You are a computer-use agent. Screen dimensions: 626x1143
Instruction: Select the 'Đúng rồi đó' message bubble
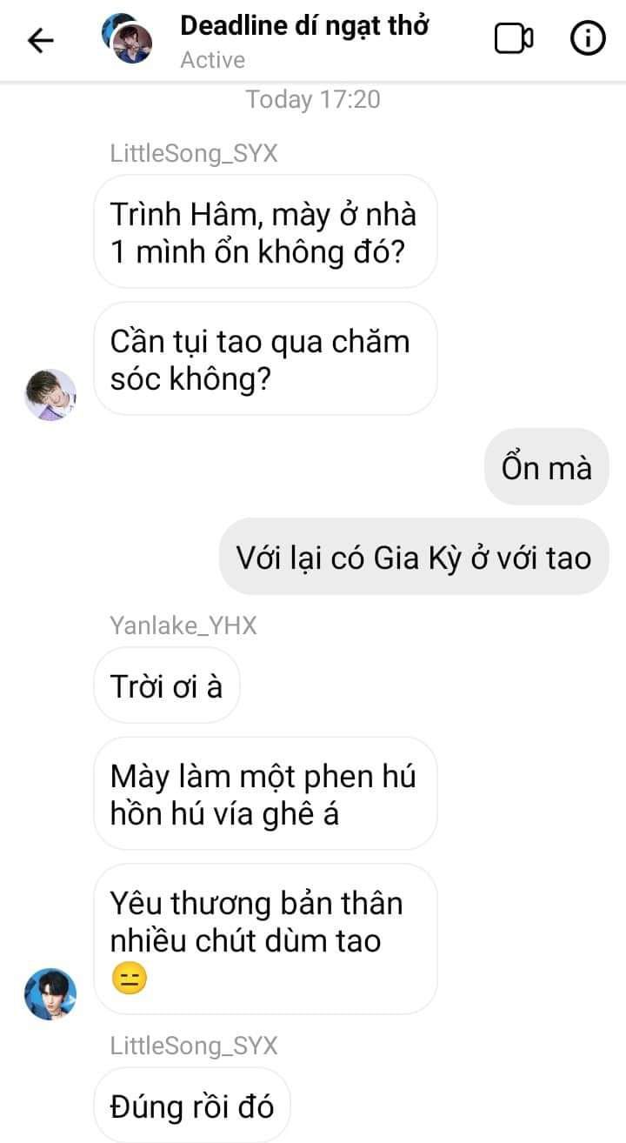point(192,1106)
